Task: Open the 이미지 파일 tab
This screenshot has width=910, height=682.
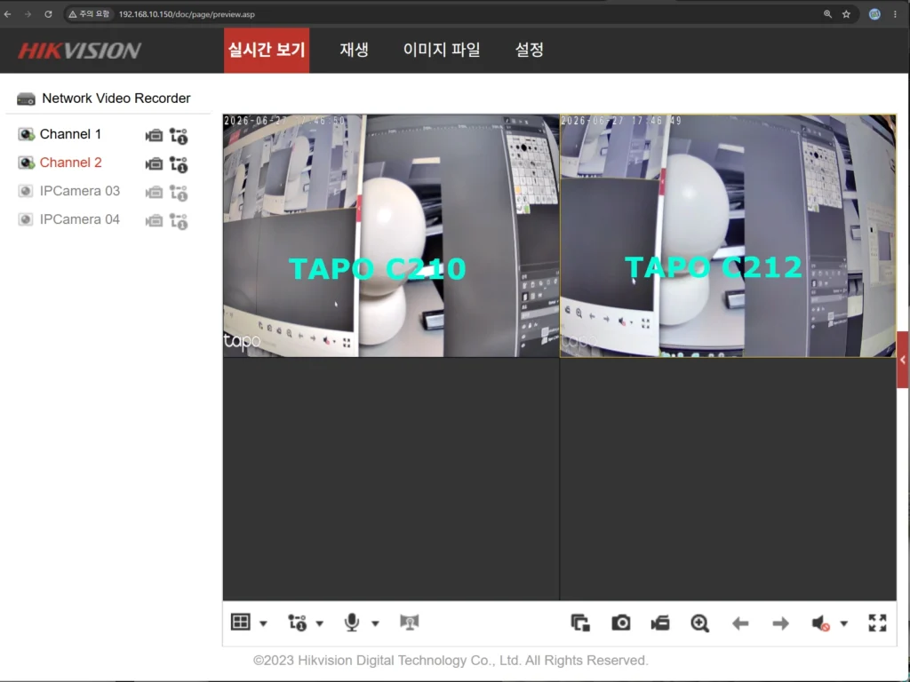Action: [x=442, y=50]
